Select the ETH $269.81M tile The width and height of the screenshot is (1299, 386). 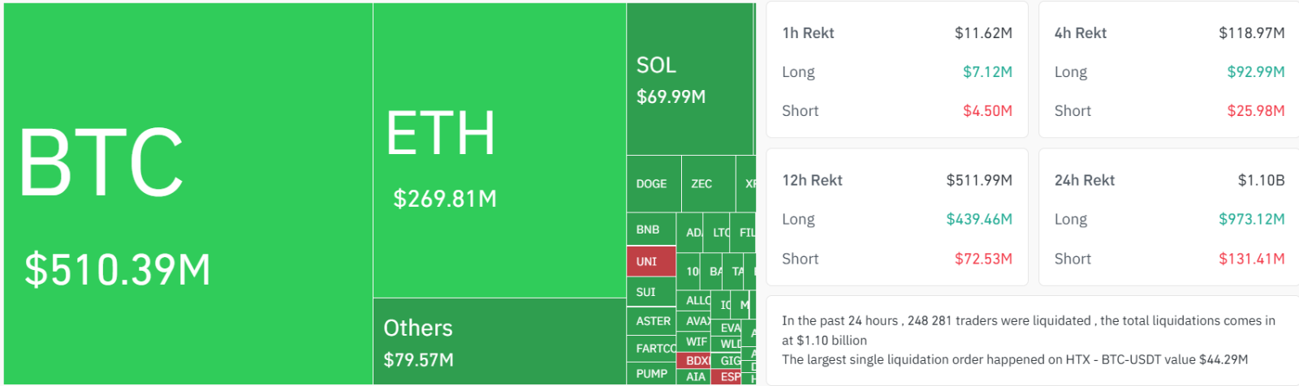(499, 150)
